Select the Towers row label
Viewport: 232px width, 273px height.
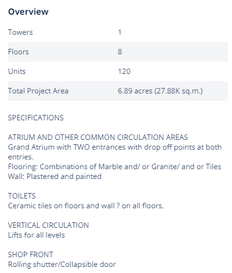[20, 32]
